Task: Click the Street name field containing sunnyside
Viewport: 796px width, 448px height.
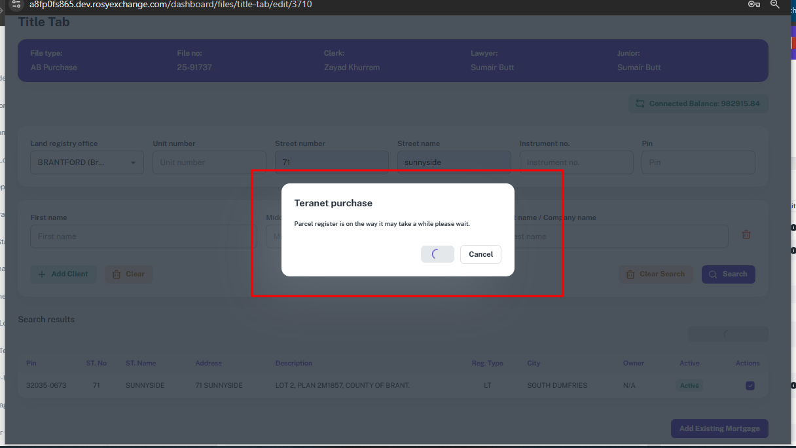Action: coord(454,162)
